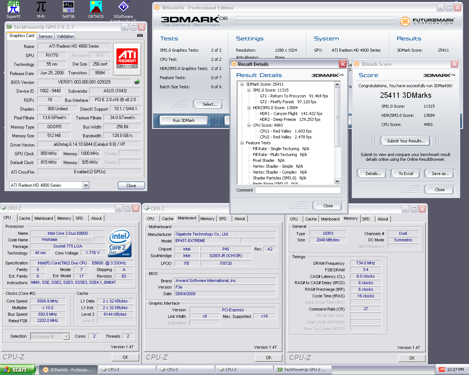469x375 pixels.
Task: Close the Result Details window with X
Action: (343, 64)
